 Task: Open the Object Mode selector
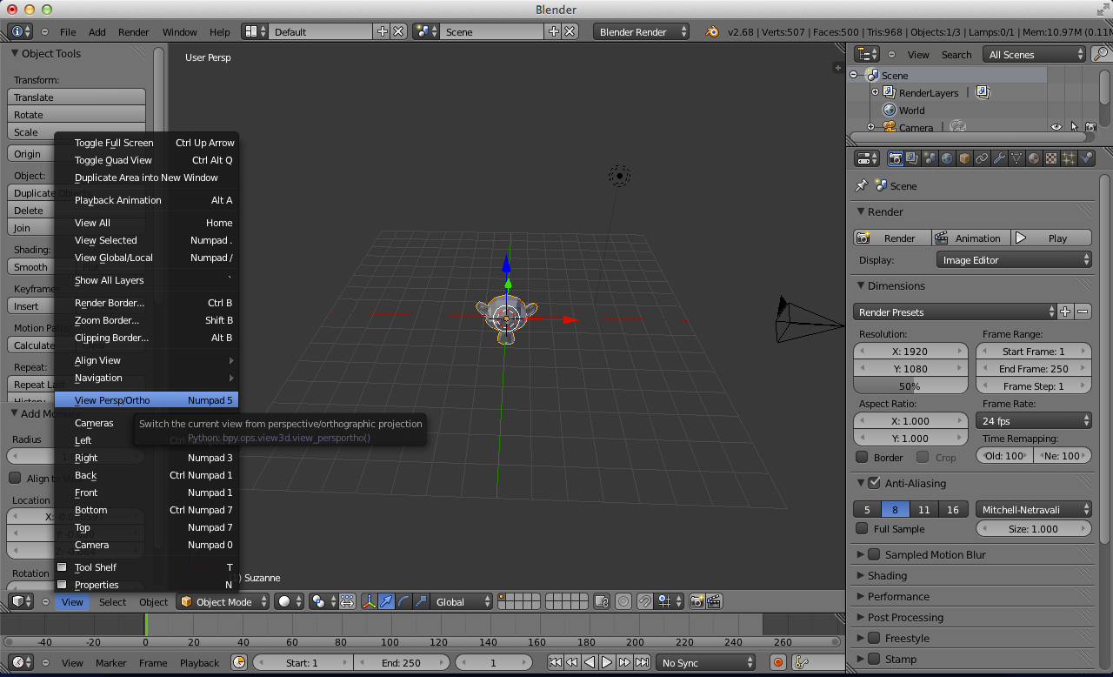pos(223,601)
